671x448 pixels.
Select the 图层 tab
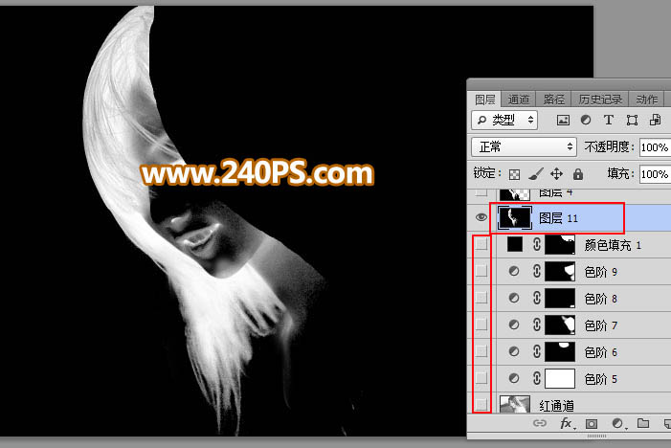point(485,100)
